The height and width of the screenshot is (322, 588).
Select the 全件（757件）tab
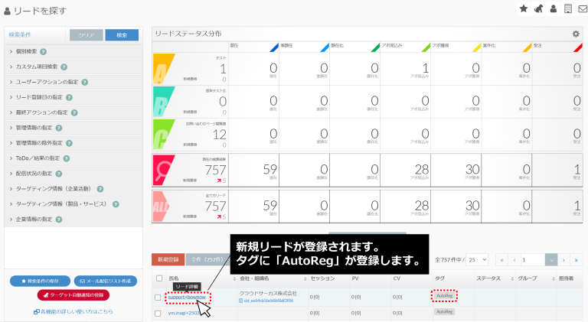click(x=207, y=259)
